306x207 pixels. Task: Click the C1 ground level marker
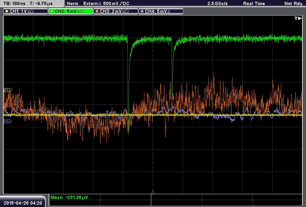(x=8, y=90)
